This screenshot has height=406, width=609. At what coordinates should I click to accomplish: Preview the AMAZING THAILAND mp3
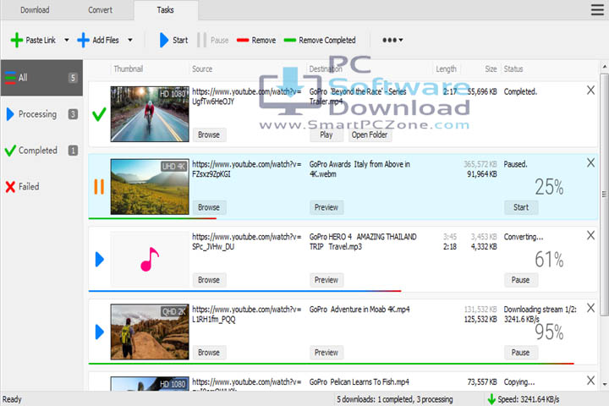[326, 280]
